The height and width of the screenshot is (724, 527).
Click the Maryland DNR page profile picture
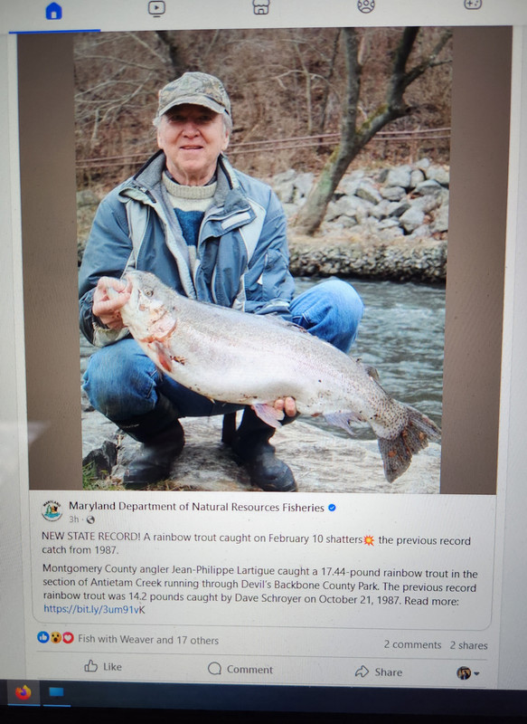[x=52, y=510]
